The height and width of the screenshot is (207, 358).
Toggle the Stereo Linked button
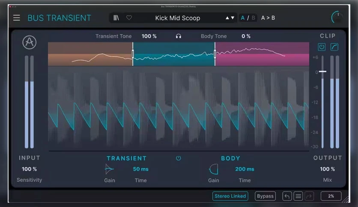point(230,196)
